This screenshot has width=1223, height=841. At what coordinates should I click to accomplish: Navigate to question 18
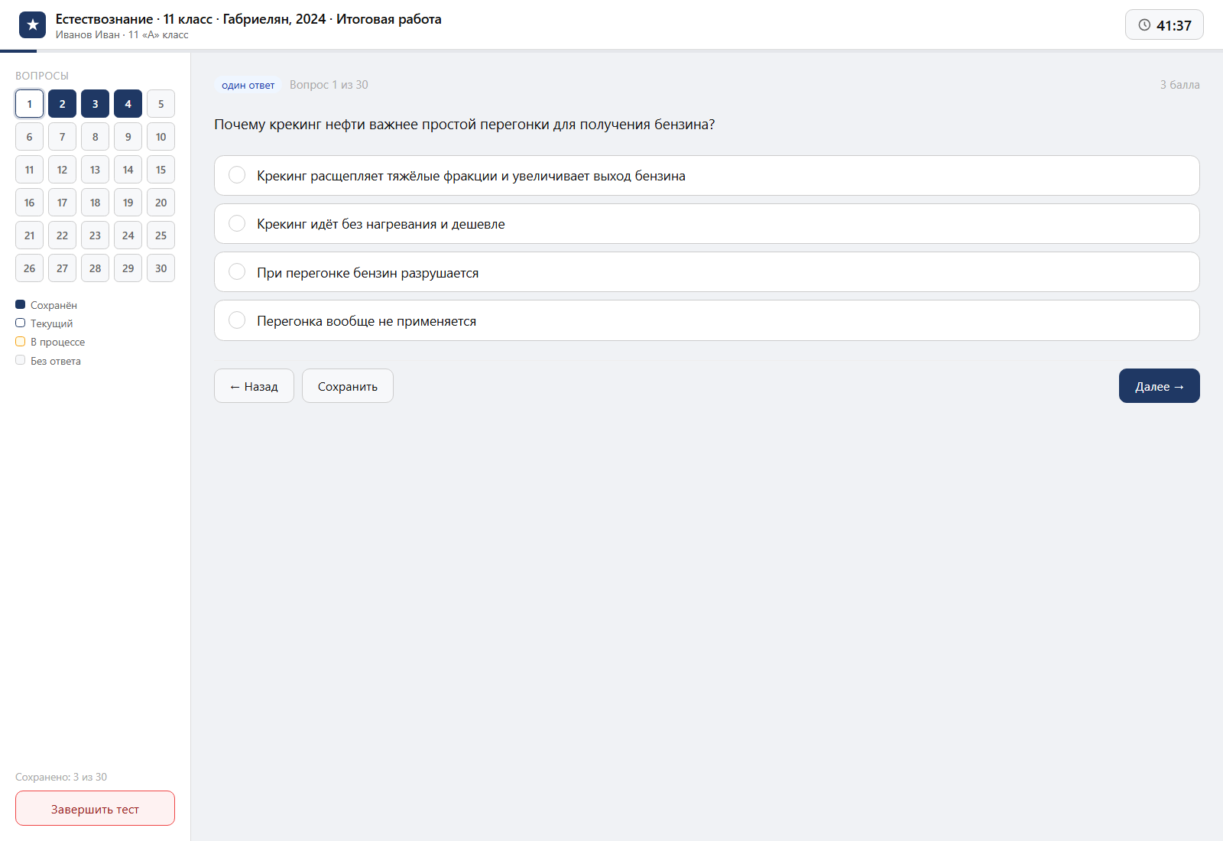coord(95,203)
